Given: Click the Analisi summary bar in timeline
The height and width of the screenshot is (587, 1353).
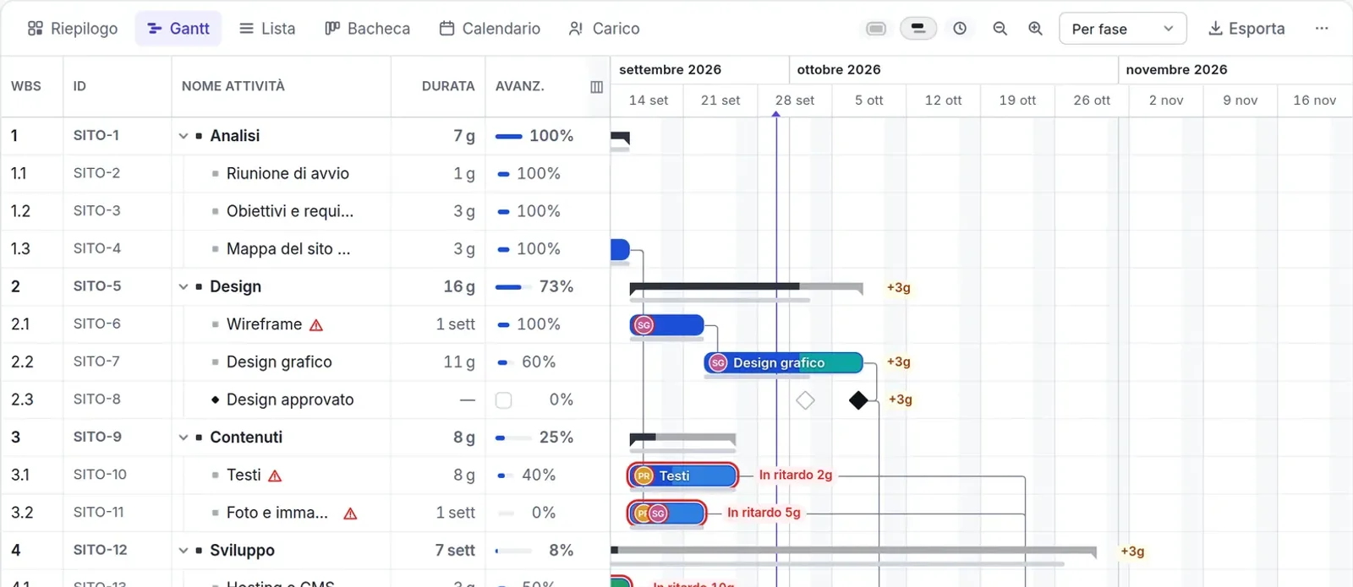Looking at the screenshot, I should point(620,137).
